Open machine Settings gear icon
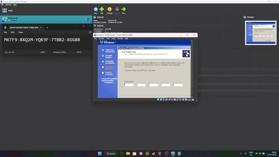279x157 pixels. tap(109, 9)
